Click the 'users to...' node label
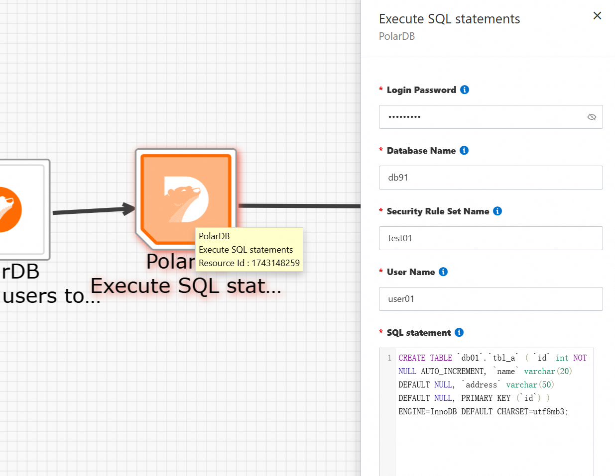615x476 pixels. pos(51,296)
